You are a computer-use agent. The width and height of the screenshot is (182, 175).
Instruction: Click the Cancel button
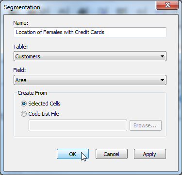(112, 154)
